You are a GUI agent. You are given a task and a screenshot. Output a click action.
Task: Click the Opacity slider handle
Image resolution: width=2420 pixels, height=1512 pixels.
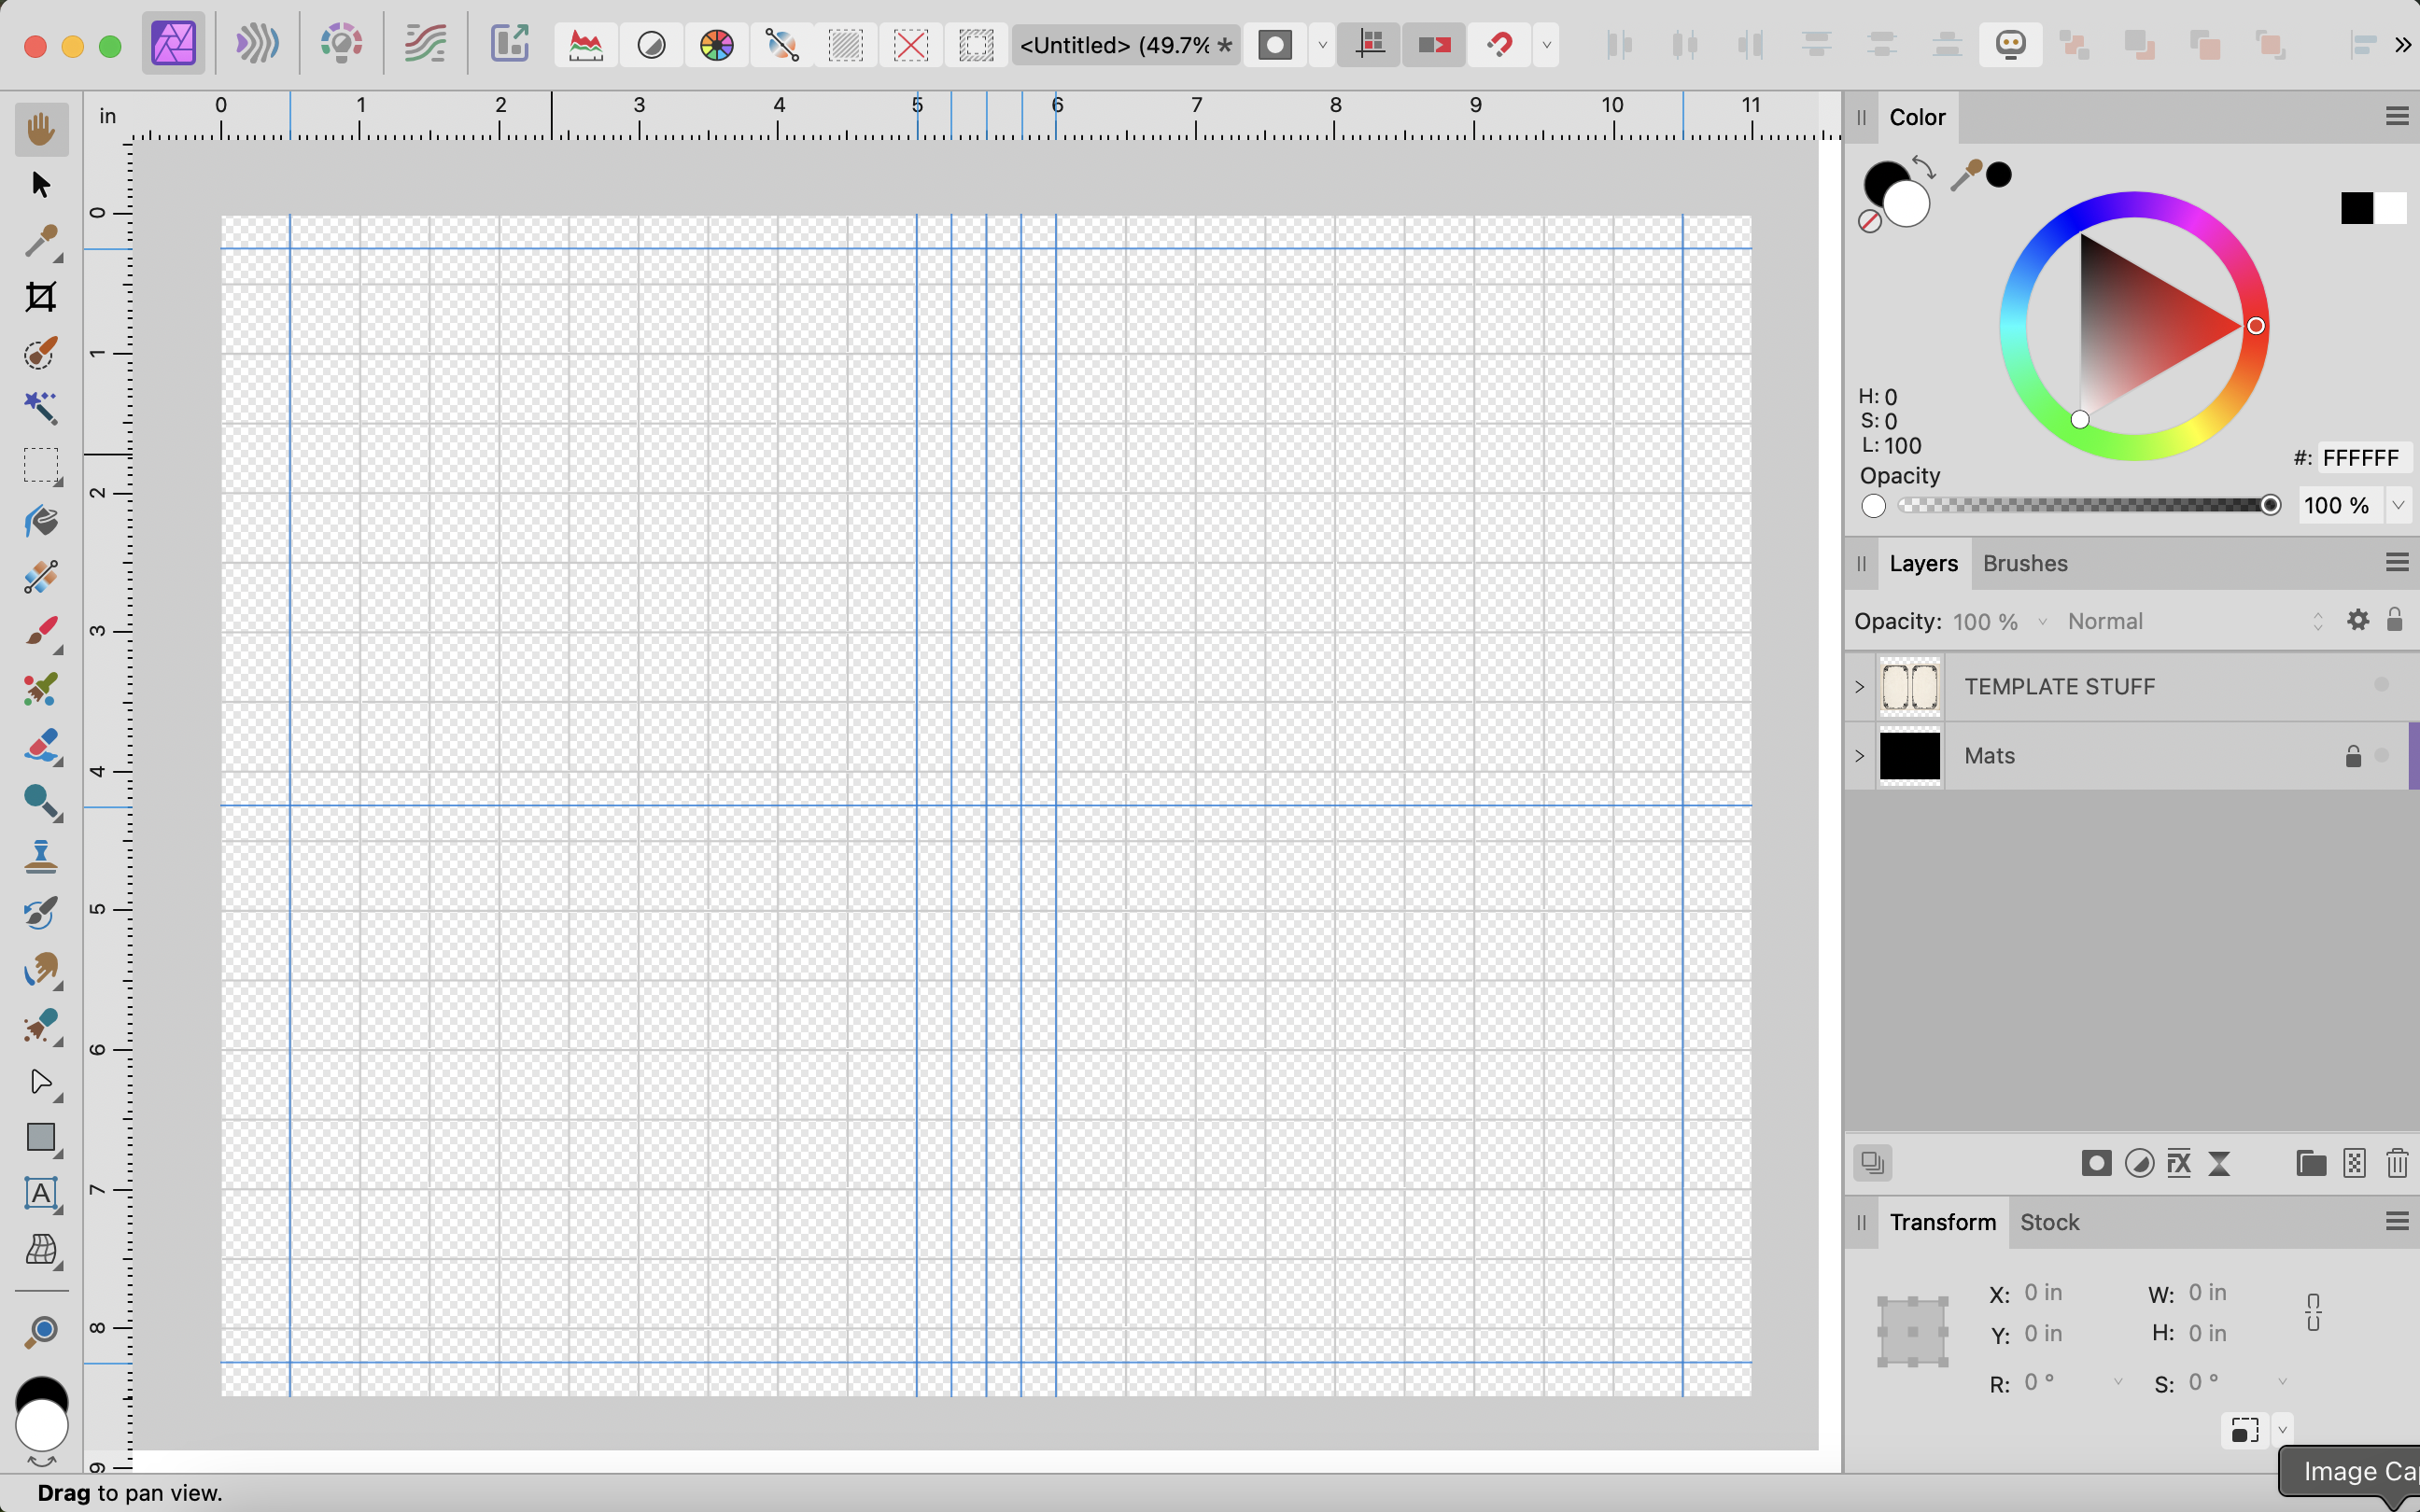pos(2270,505)
